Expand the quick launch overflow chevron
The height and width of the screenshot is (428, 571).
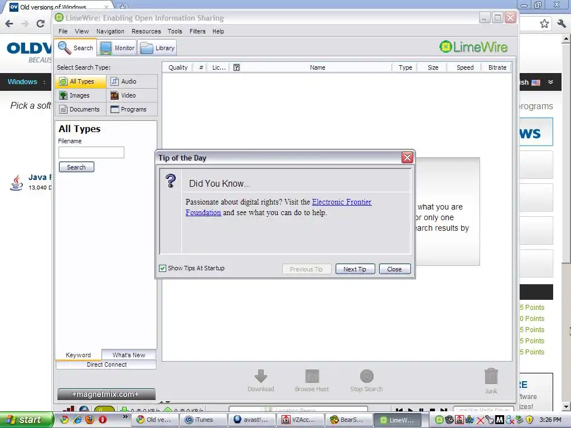[x=125, y=417]
